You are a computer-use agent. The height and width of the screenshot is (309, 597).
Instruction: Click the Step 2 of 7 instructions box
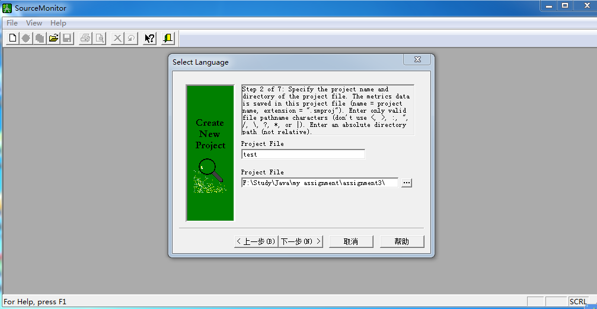pyautogui.click(x=328, y=110)
